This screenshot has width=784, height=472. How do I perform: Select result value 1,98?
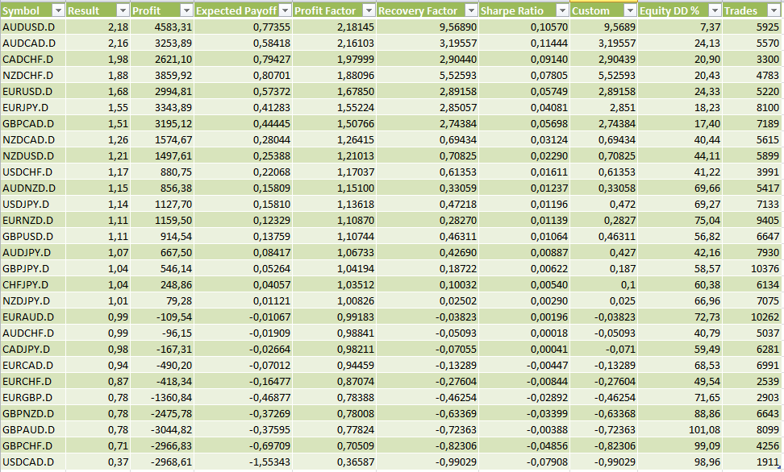point(98,59)
